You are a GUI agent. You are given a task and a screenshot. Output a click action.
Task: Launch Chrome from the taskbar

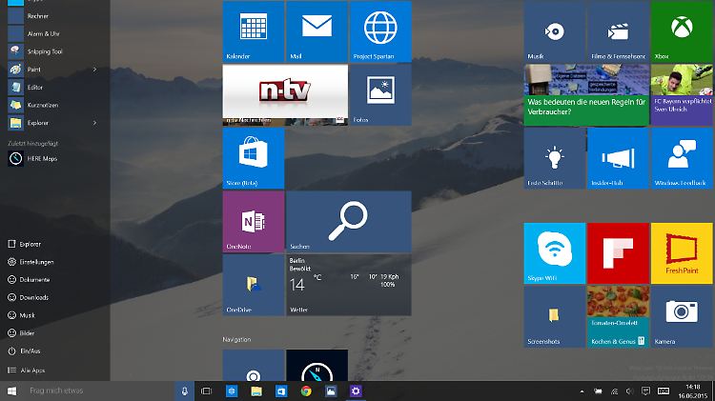tap(306, 391)
